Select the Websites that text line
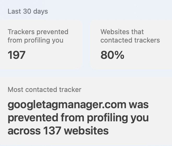This screenshot has height=146, width=172. click(x=122, y=32)
